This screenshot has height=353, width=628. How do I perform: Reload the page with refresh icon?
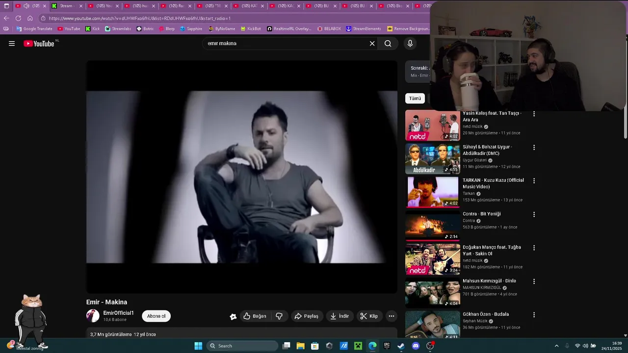[18, 18]
